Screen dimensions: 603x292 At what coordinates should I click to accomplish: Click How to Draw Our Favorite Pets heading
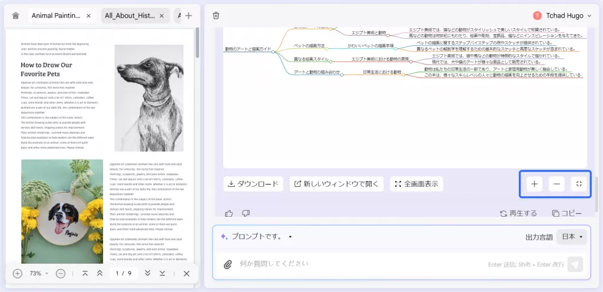click(46, 69)
